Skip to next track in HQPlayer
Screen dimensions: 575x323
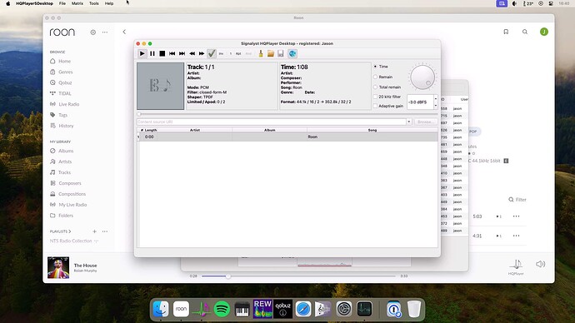182,53
